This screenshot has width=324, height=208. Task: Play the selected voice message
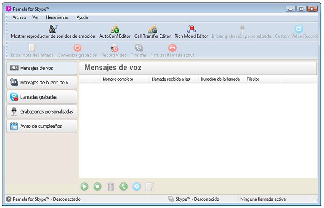pos(84,187)
